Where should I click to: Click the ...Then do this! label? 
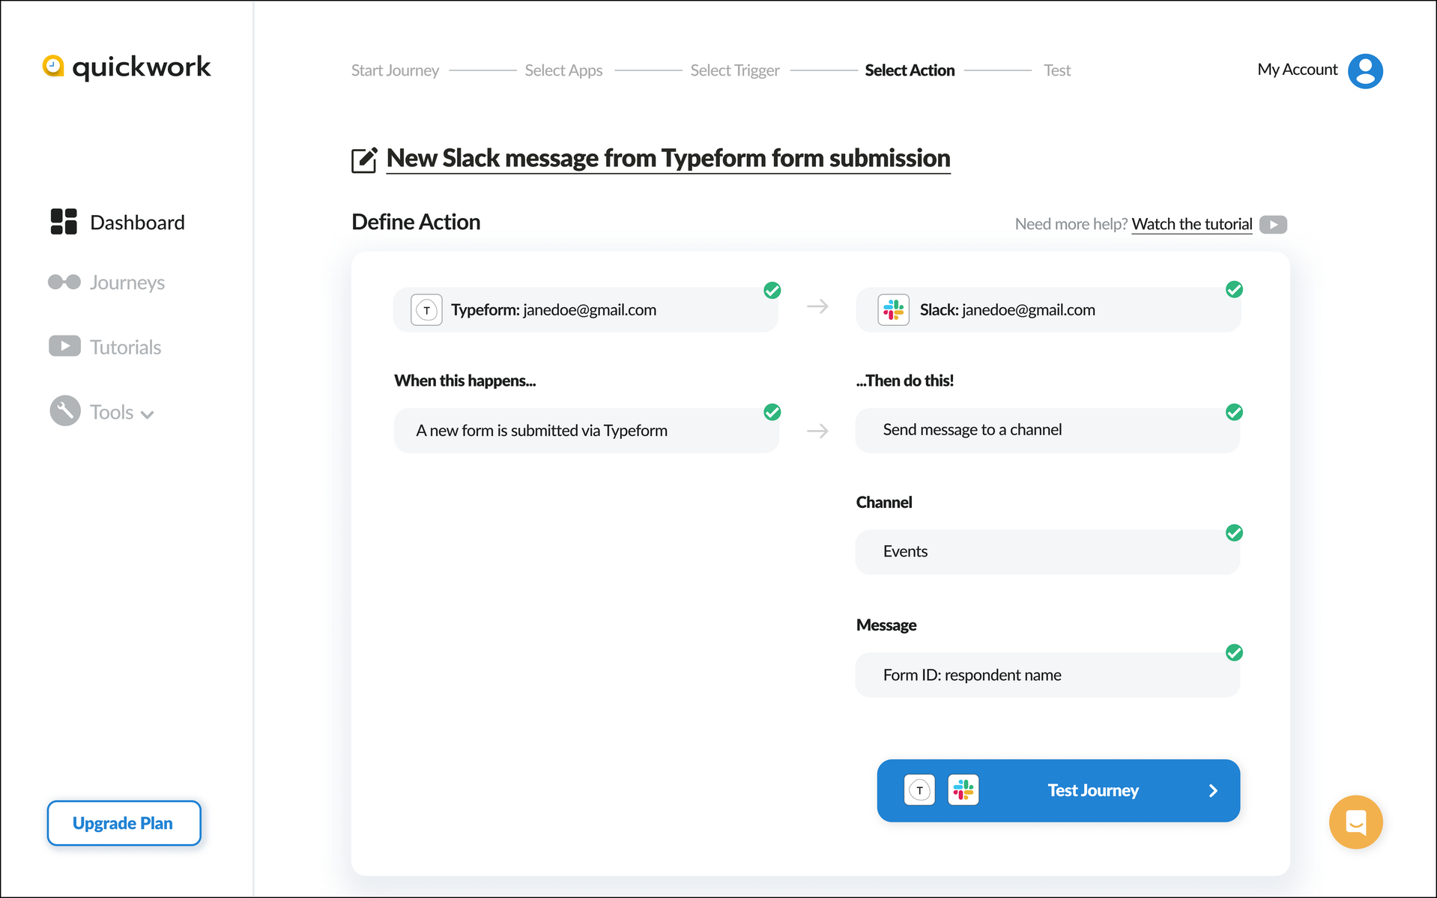[x=905, y=380]
